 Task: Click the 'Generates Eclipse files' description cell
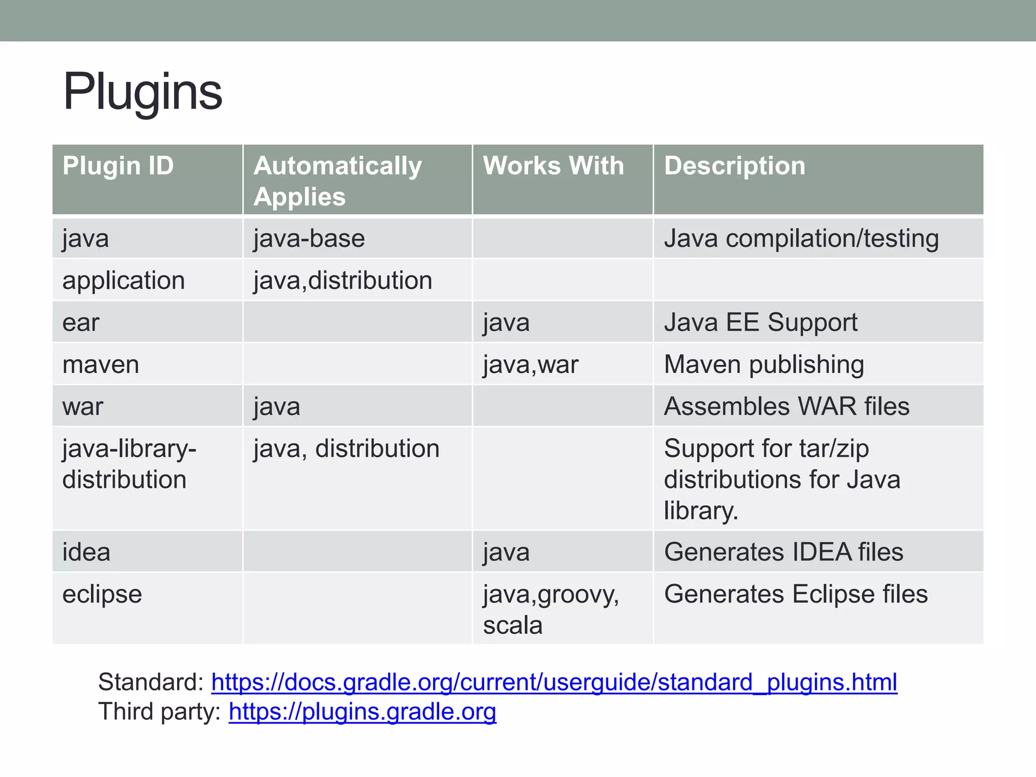point(818,609)
